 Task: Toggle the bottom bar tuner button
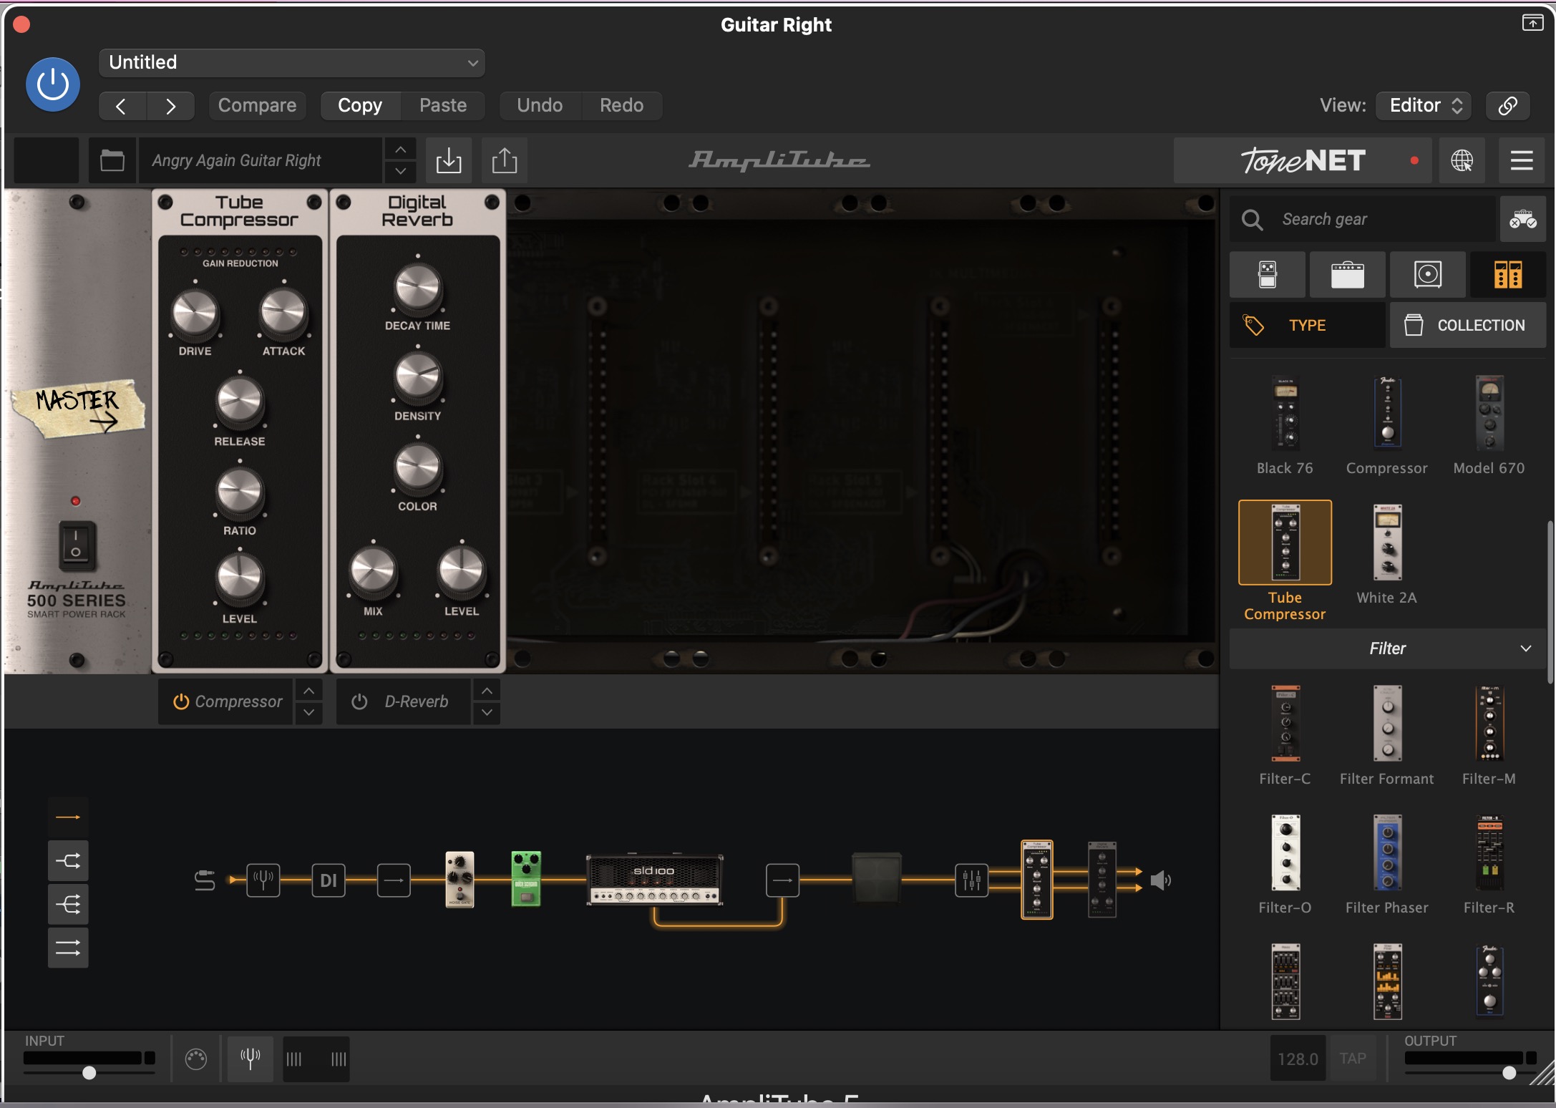pyautogui.click(x=251, y=1059)
